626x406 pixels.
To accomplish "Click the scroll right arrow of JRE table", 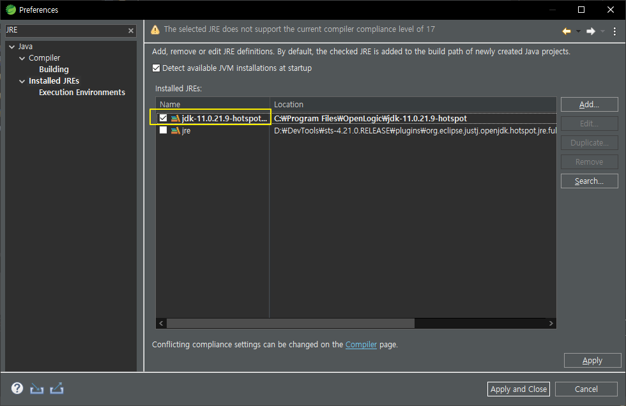I will coord(551,324).
